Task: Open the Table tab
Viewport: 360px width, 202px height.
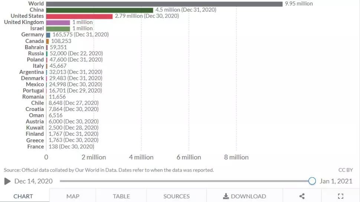Action: coord(121,196)
